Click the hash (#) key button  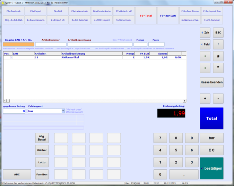218,56
